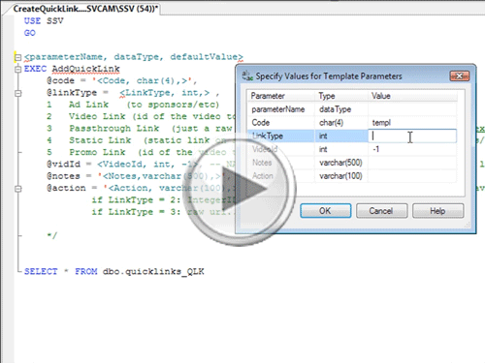Viewport: 485px width, 363px height.
Task: Click 'AddQuickLink' procedure name in editor
Action: [x=86, y=69]
